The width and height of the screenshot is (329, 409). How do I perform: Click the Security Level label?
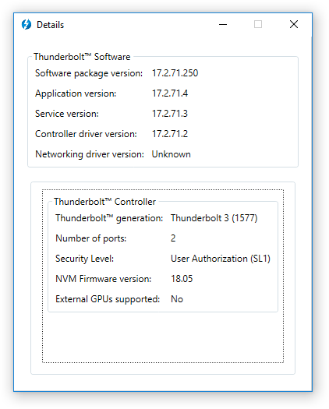85,259
